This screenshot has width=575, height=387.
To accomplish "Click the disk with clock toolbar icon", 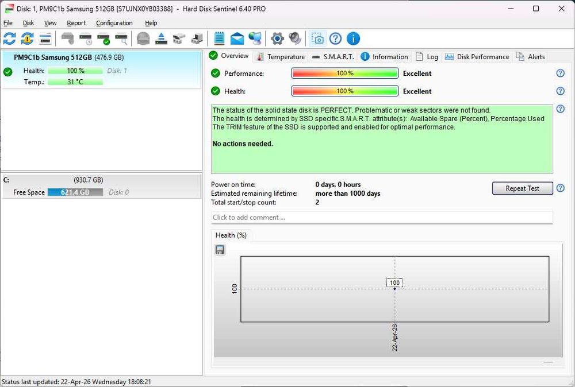I will coord(86,38).
